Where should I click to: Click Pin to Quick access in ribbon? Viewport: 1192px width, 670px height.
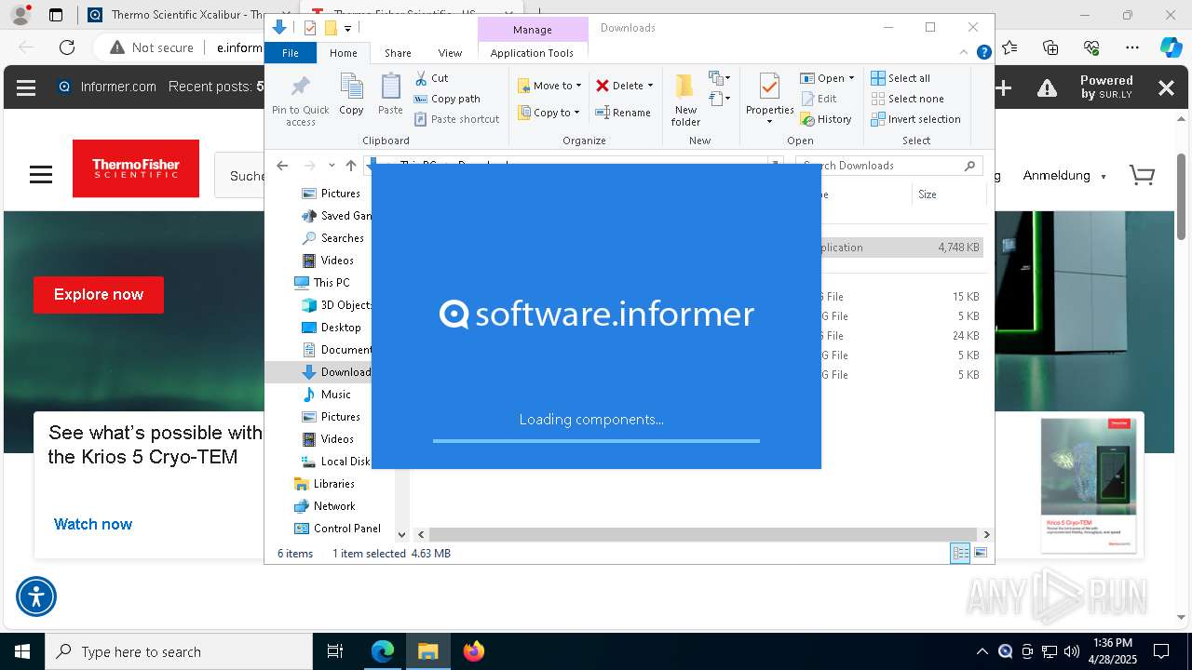[x=300, y=100]
